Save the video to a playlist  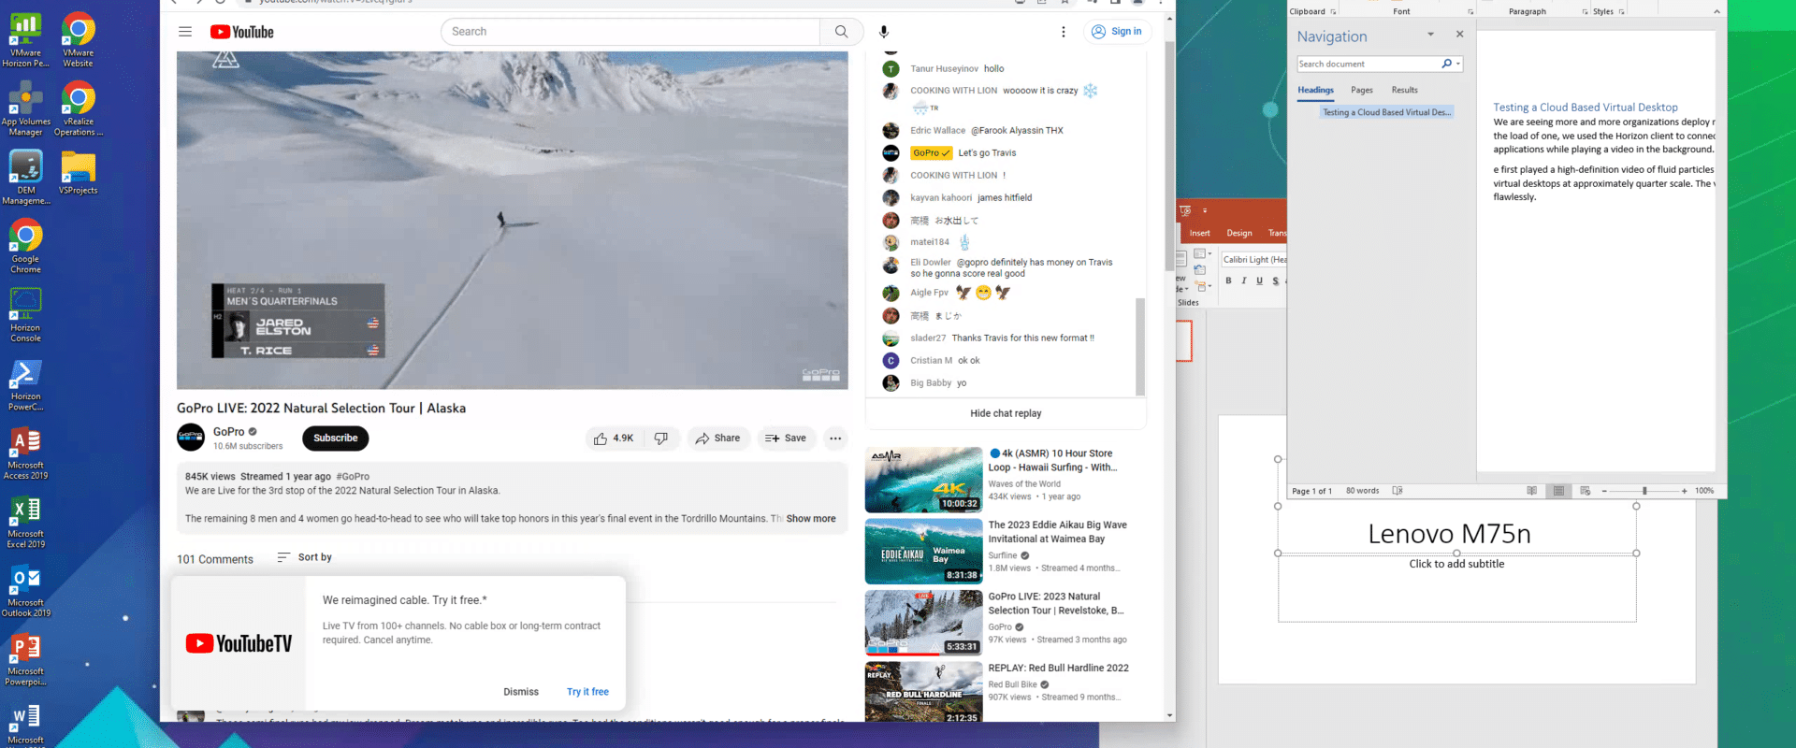click(x=786, y=439)
